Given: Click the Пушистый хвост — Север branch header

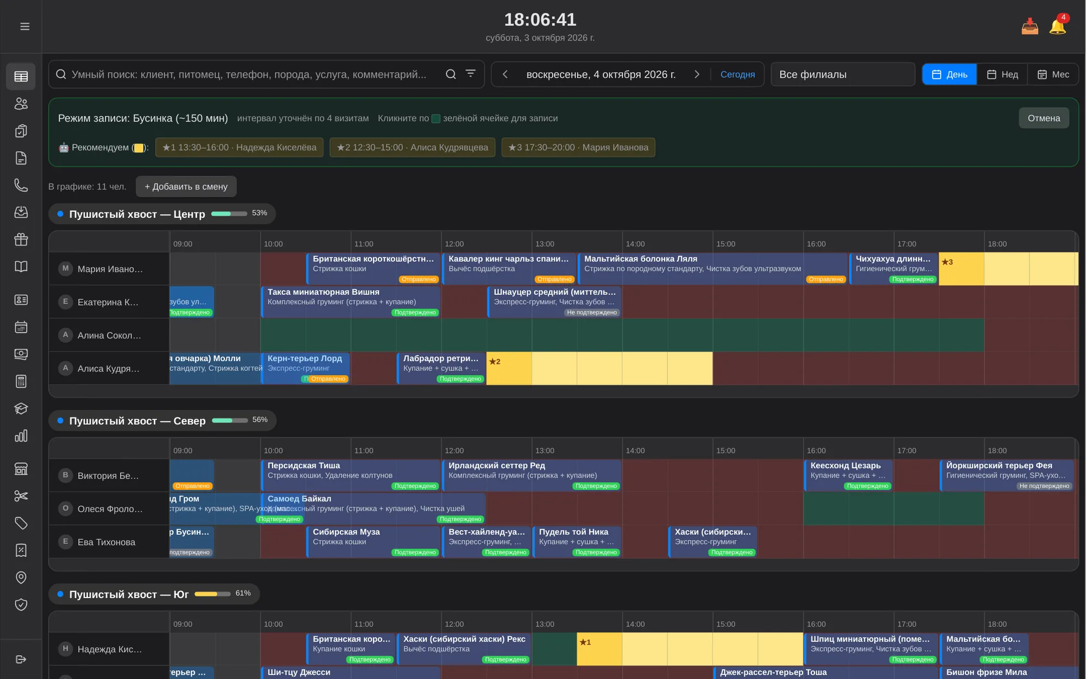Looking at the screenshot, I should (162, 421).
